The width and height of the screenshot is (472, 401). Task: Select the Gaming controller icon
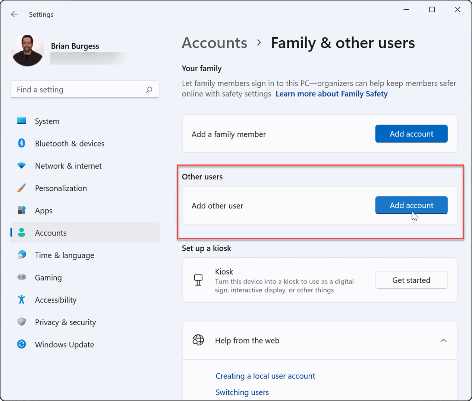[22, 277]
